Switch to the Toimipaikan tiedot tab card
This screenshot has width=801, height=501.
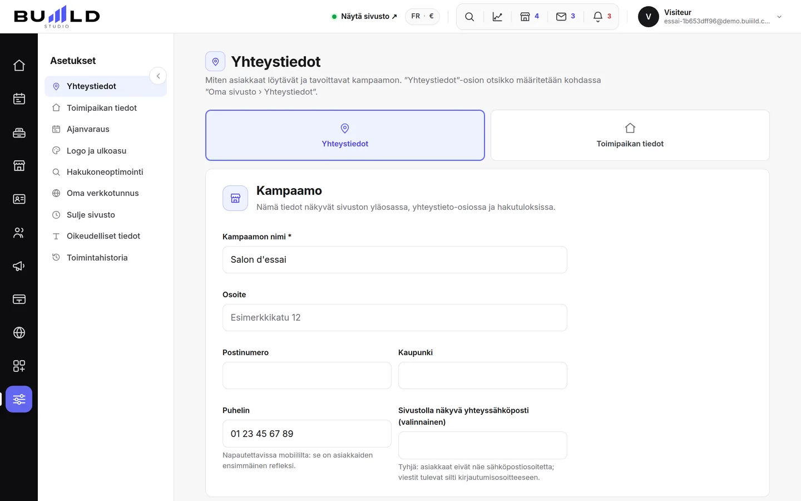[630, 135]
